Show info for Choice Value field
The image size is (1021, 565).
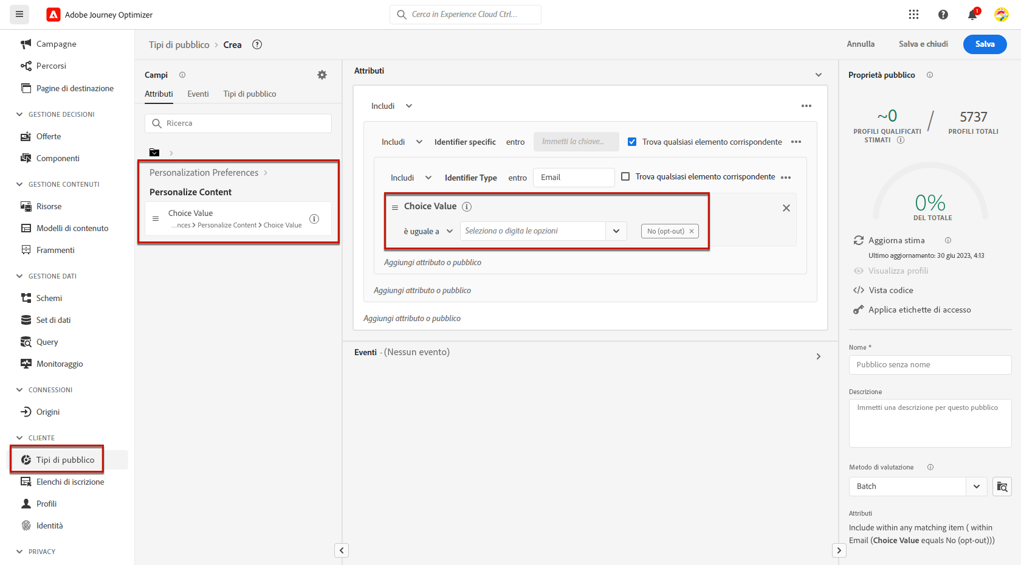[314, 219]
